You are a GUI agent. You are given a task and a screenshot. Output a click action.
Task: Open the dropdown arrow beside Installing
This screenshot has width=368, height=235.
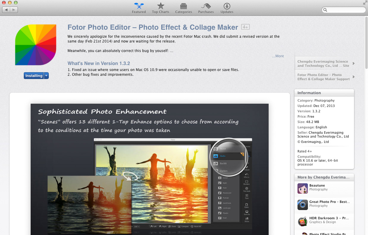[46, 76]
